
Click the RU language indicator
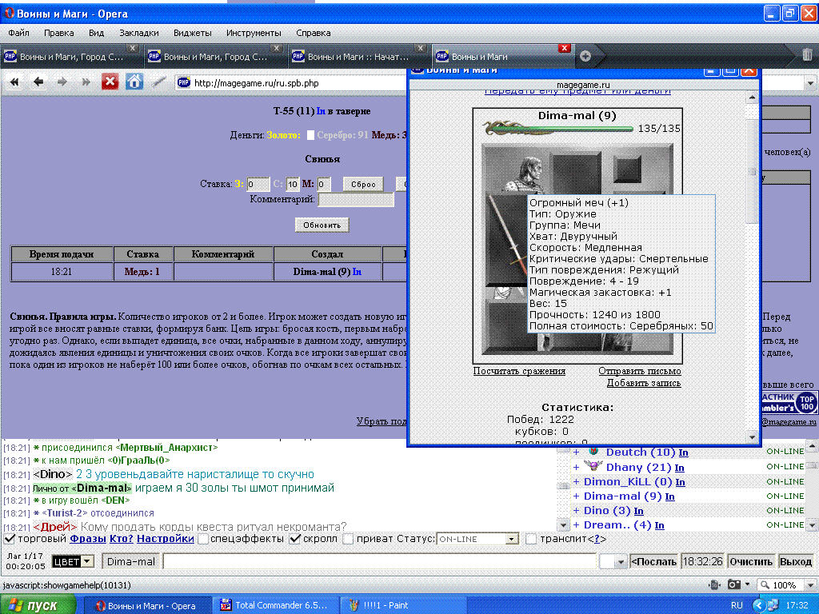click(737, 605)
